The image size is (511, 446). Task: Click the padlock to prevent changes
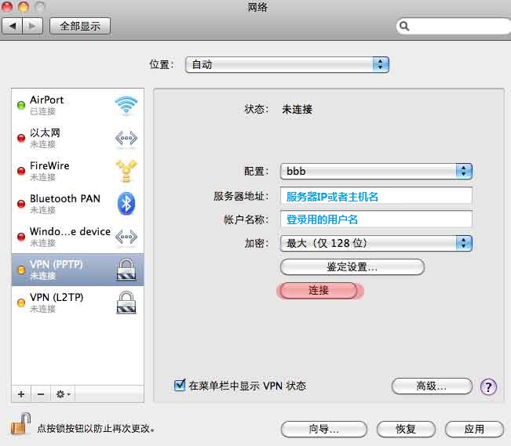(x=20, y=424)
